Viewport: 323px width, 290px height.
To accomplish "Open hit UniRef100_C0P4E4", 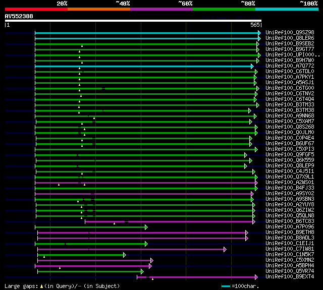I will [x=290, y=138].
